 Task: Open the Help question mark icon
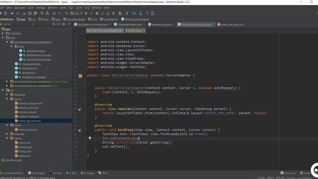[x=147, y=13]
